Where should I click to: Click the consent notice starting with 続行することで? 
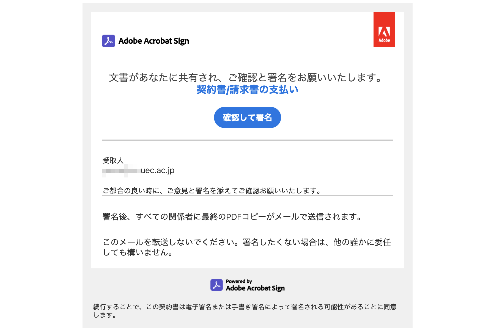(x=245, y=307)
